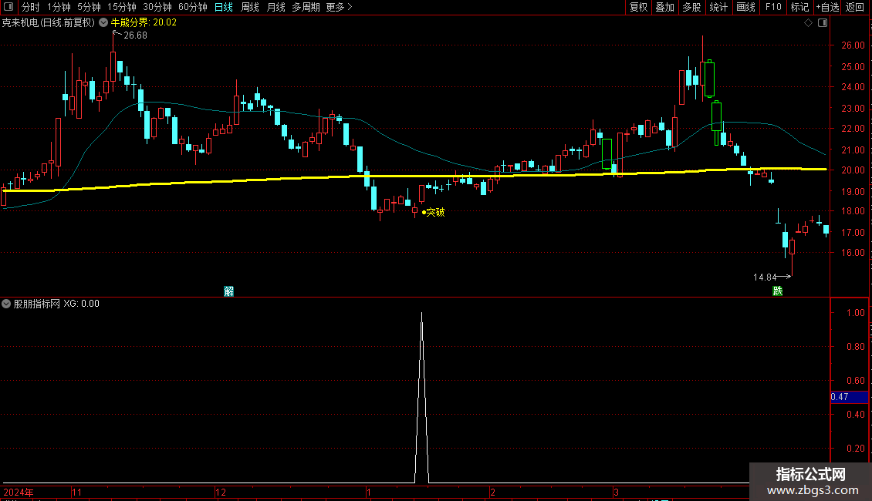The image size is (872, 501).
Task: Select the 1分钟 period tab
Action: [59, 7]
